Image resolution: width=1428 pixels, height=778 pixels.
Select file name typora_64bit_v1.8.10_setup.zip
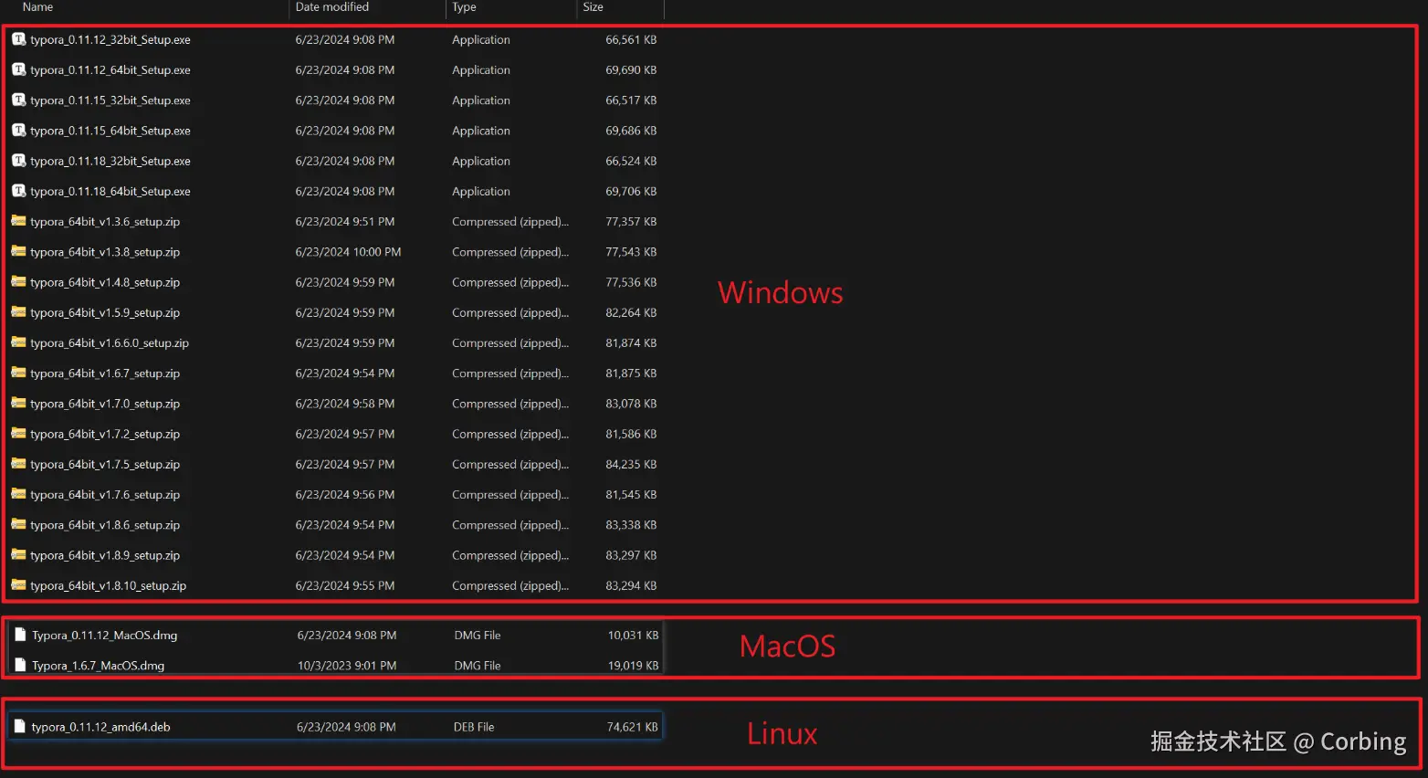tap(108, 585)
